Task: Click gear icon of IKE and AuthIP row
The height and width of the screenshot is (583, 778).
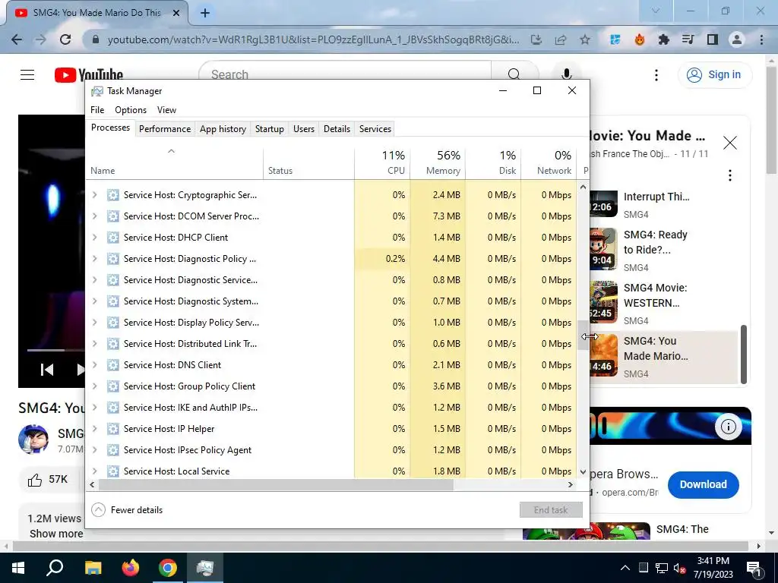Action: point(113,408)
